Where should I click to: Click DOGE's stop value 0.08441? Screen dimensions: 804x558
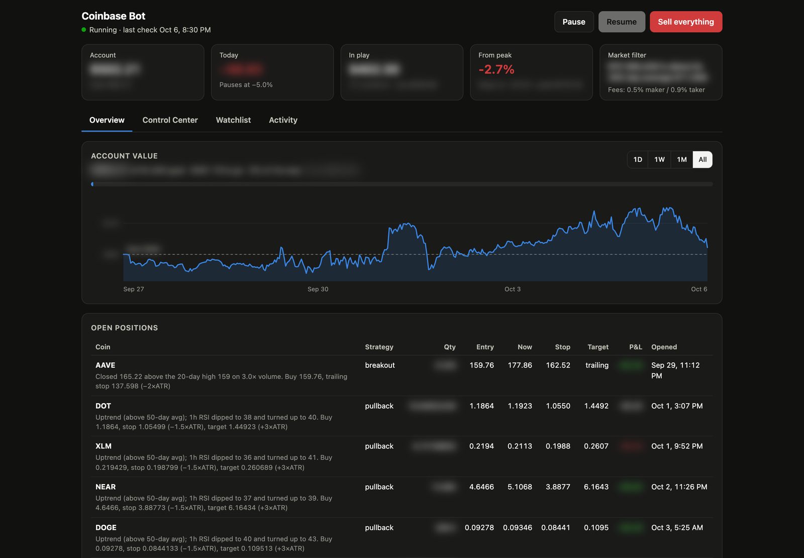tap(556, 527)
